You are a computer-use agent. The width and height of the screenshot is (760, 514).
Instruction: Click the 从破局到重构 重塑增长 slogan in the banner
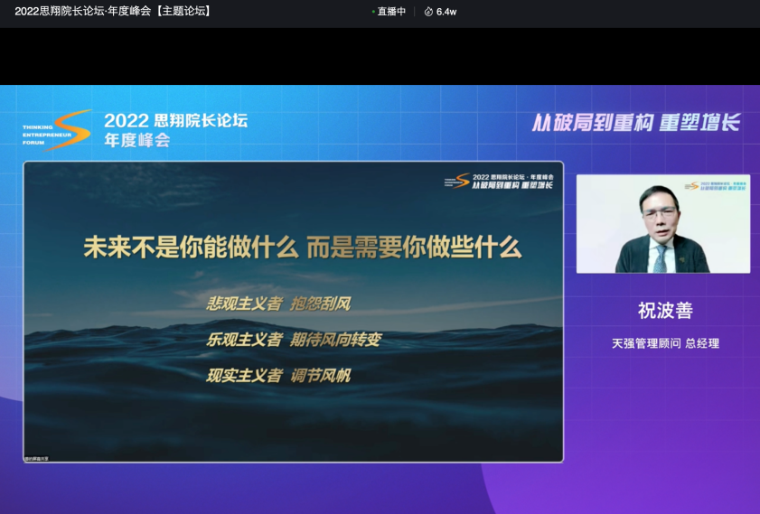635,123
